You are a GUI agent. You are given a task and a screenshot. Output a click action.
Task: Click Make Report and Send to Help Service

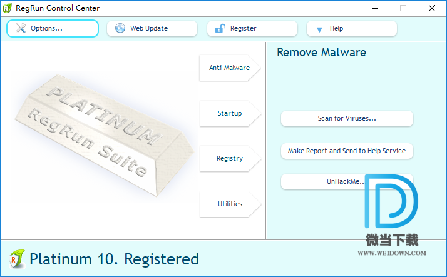click(x=347, y=151)
